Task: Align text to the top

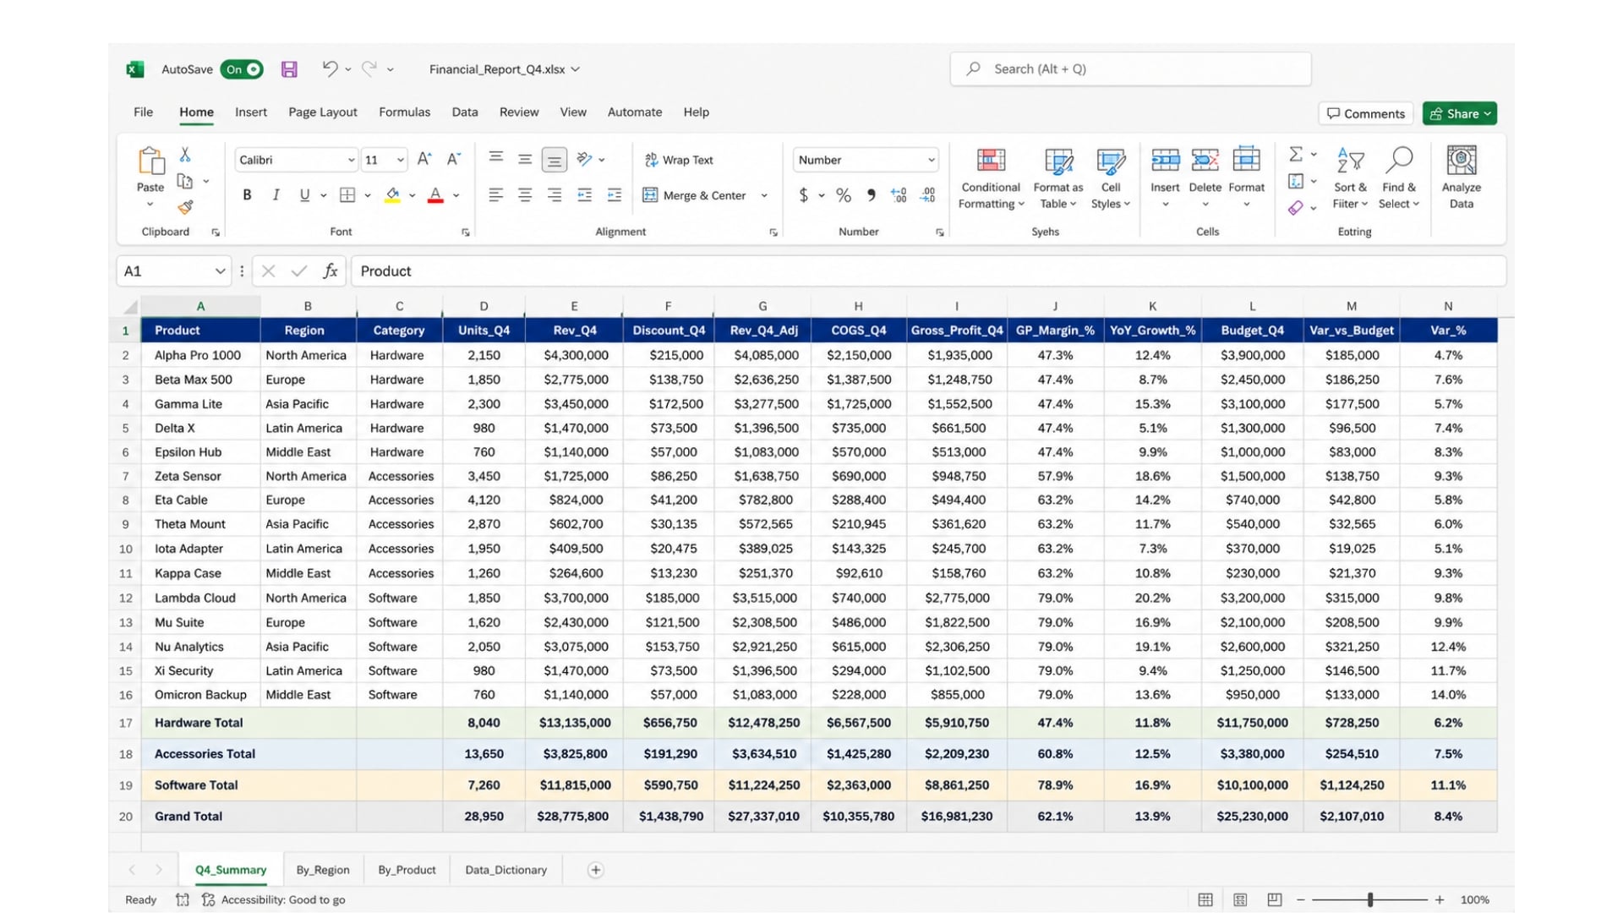Action: [496, 158]
